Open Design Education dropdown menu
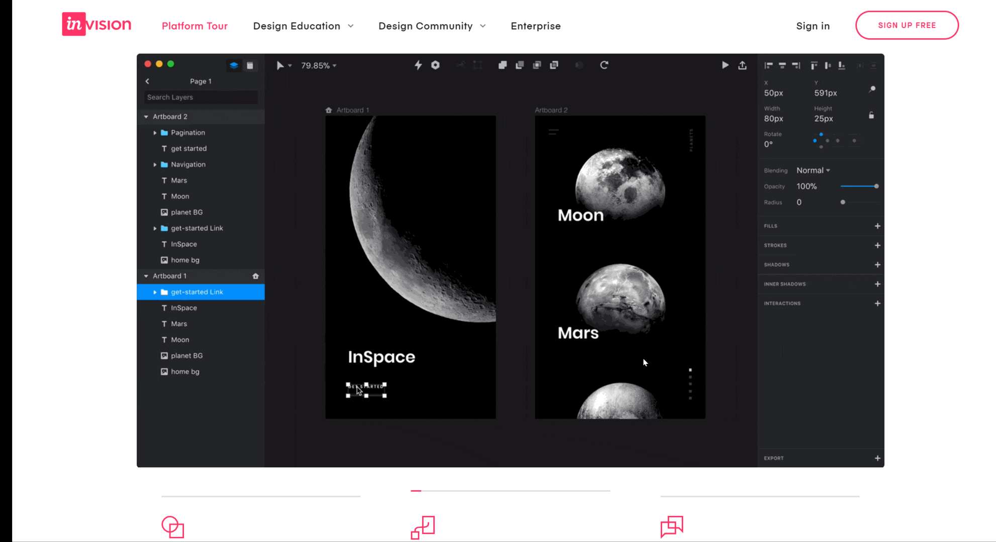 (x=303, y=26)
